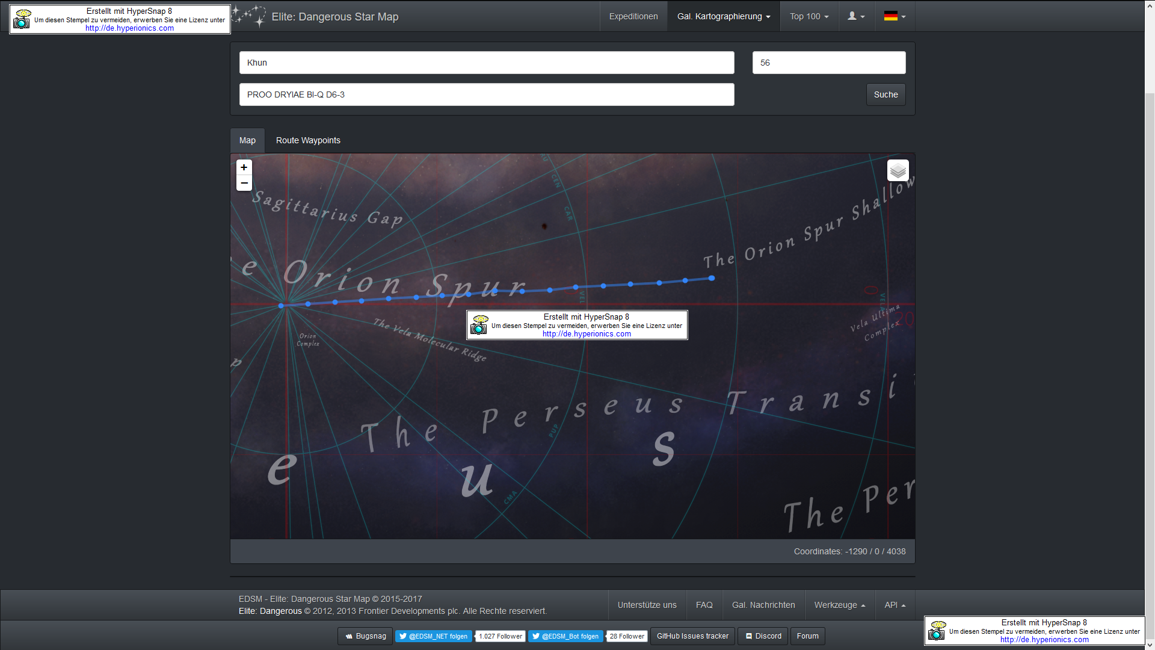Expand the Gal. Kartographierung menu
Screen dimensions: 1155x650
coord(723,16)
